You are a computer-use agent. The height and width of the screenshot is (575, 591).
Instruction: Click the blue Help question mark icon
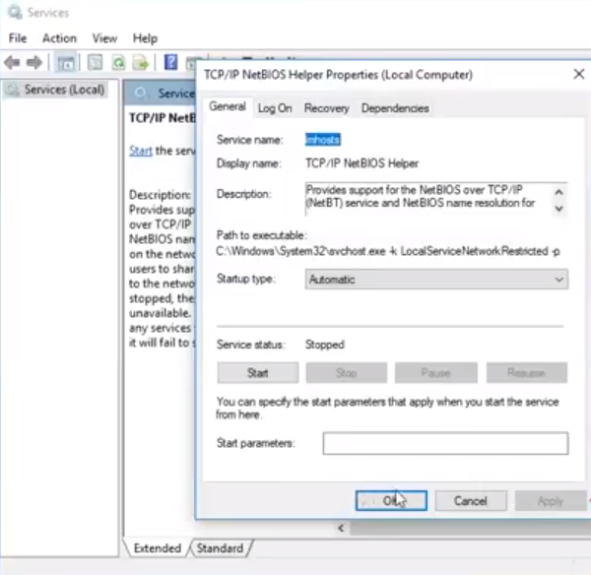point(170,62)
